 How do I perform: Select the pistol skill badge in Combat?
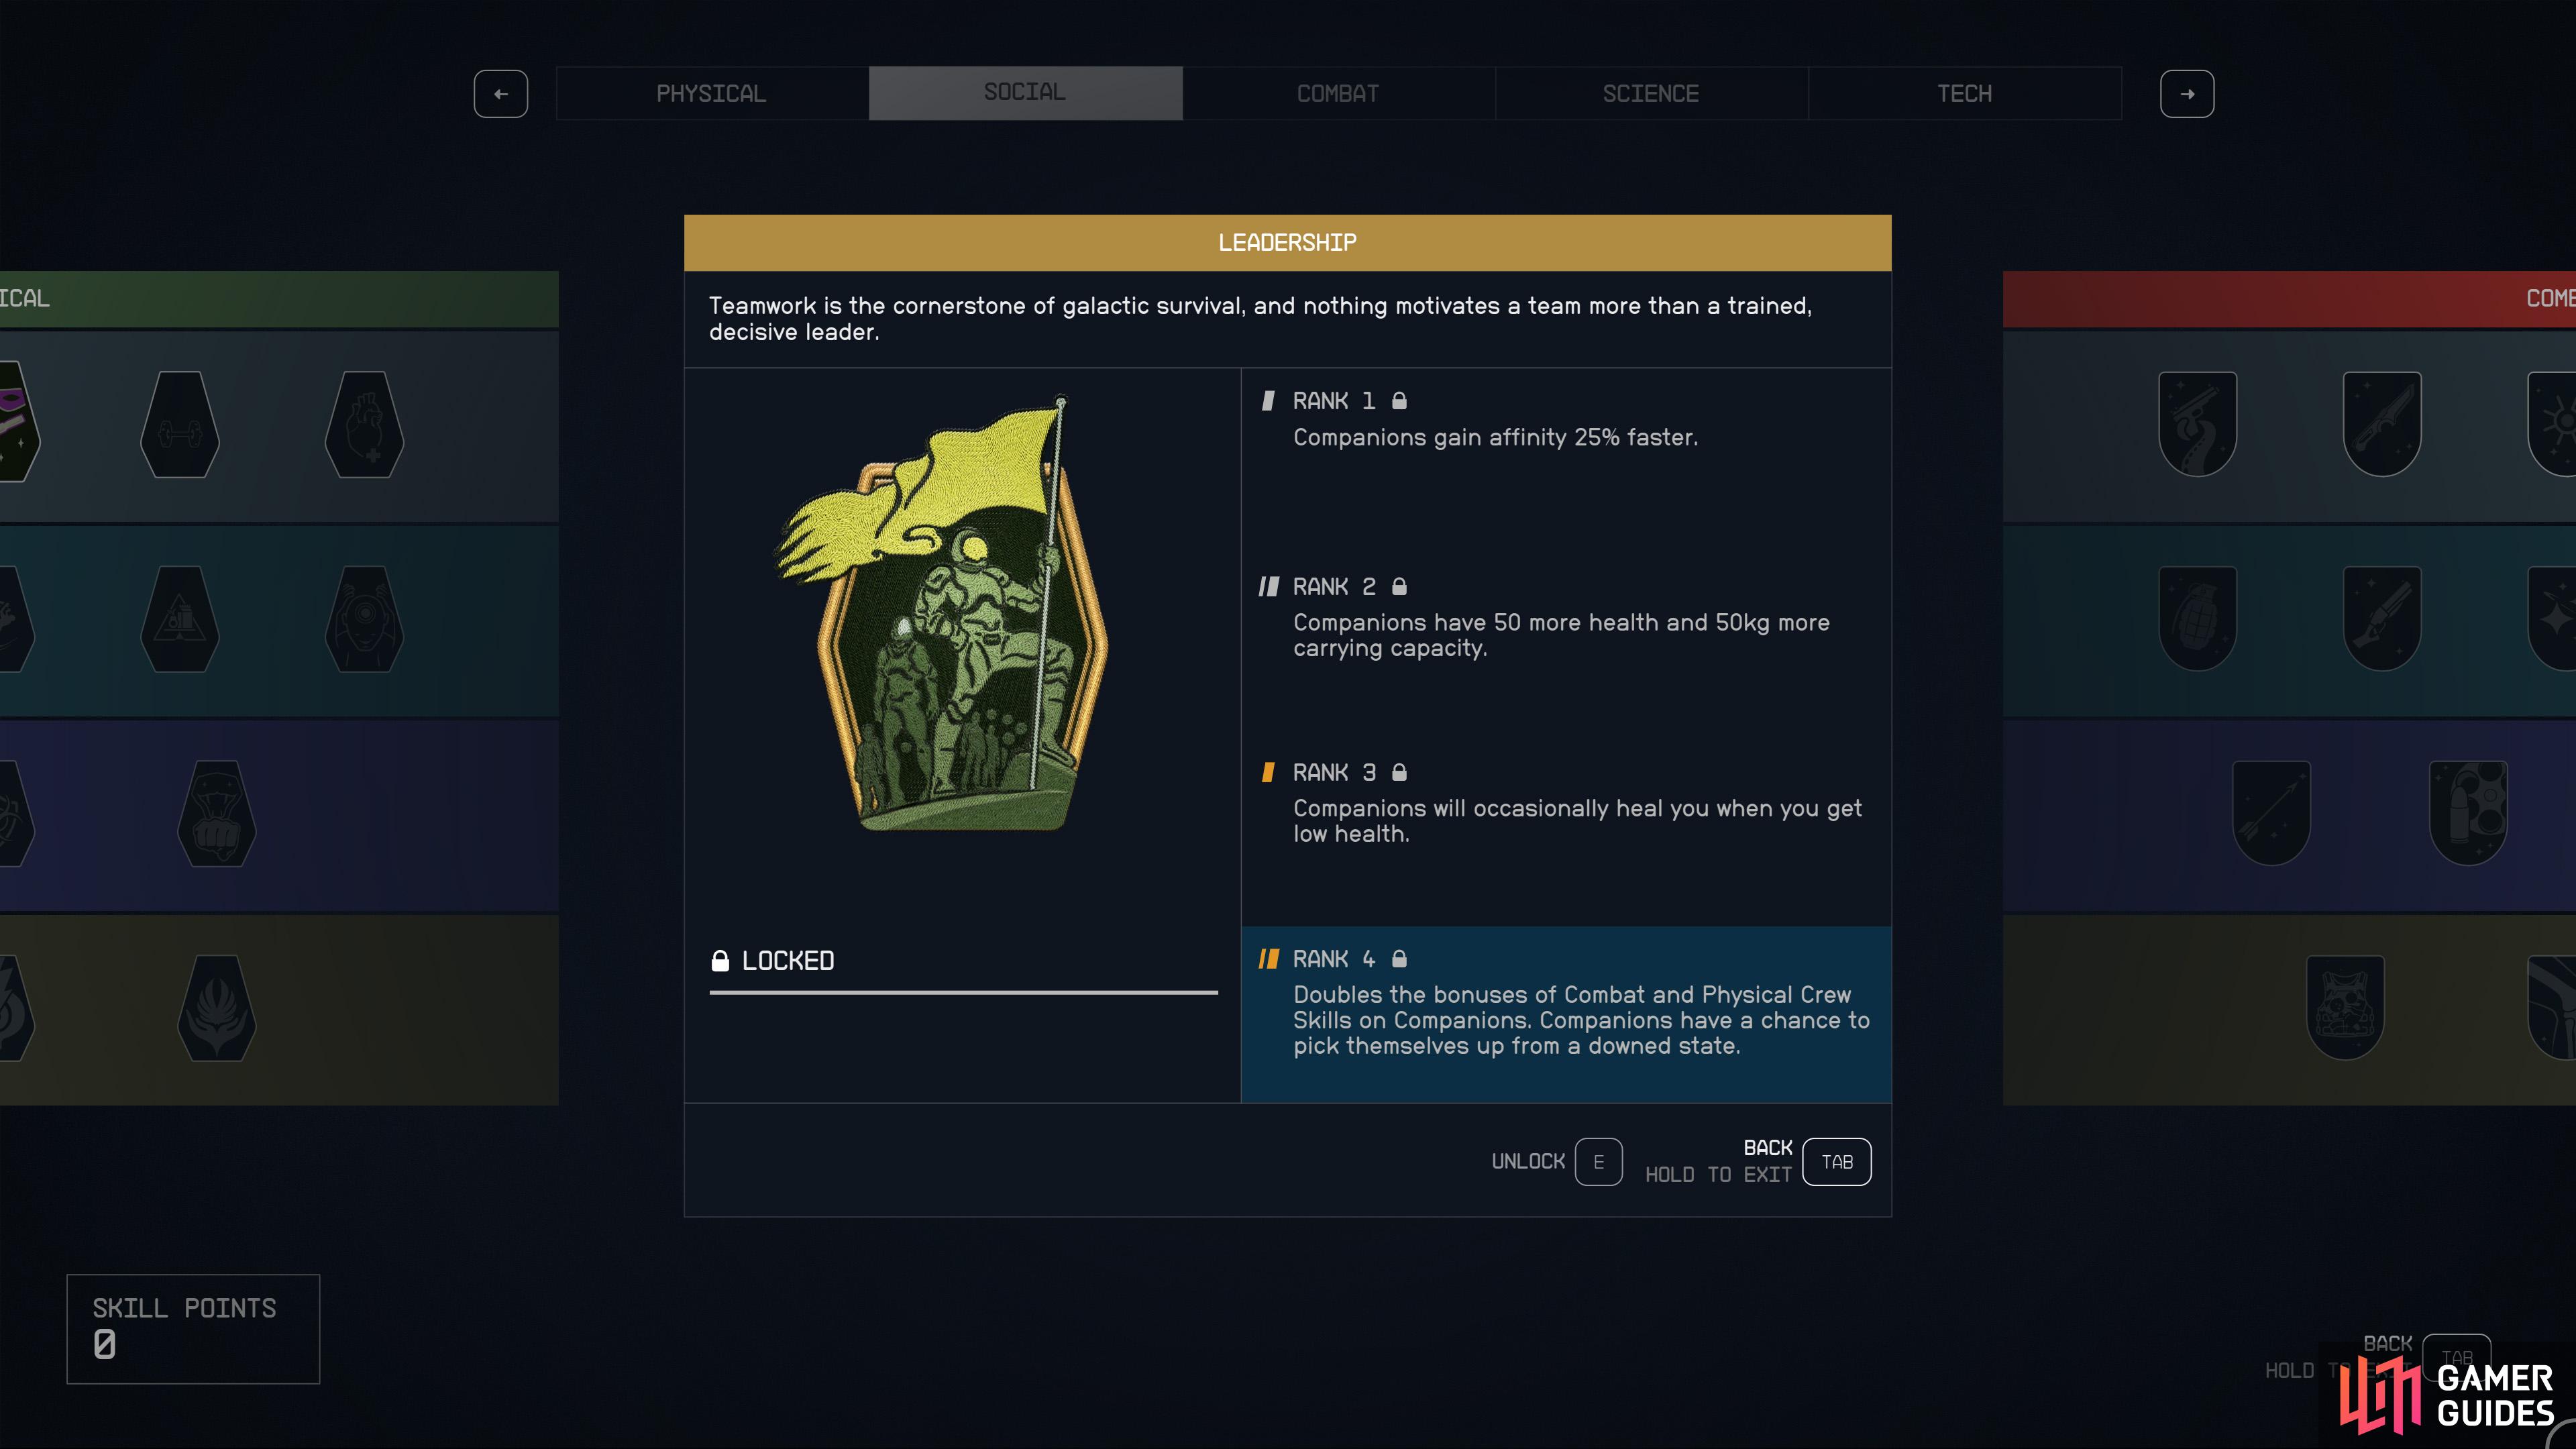(x=2197, y=424)
